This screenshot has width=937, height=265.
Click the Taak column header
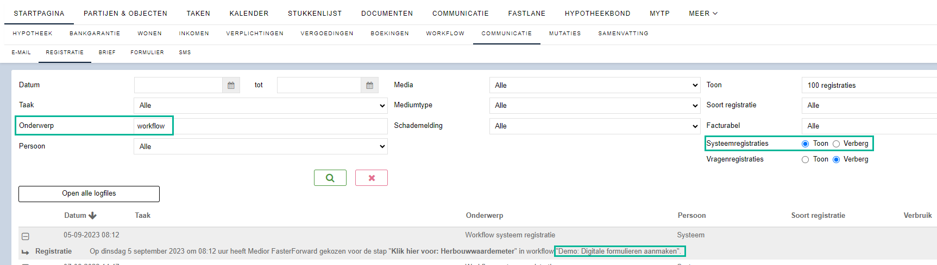point(143,216)
